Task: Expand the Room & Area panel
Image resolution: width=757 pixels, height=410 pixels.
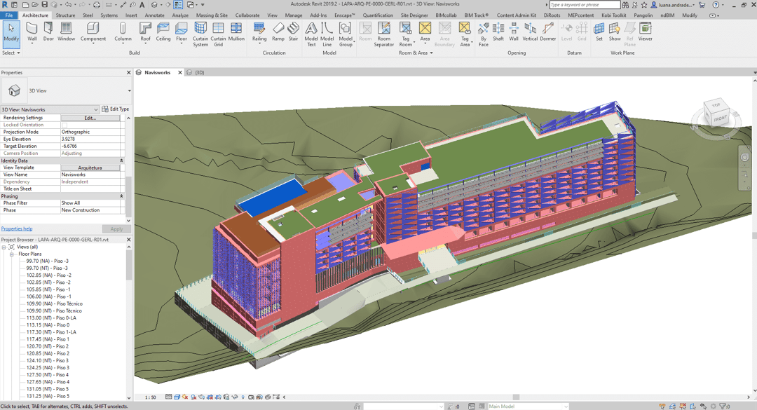Action: click(x=416, y=53)
